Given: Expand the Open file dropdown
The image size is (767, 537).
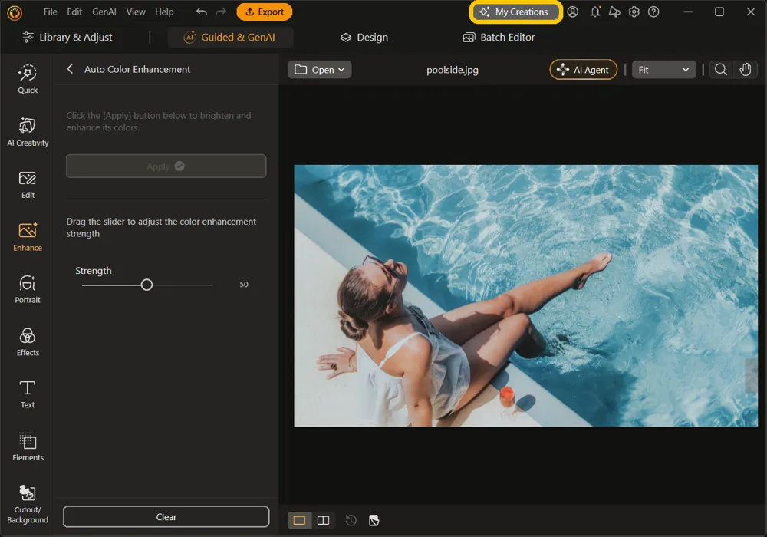Looking at the screenshot, I should [x=319, y=70].
